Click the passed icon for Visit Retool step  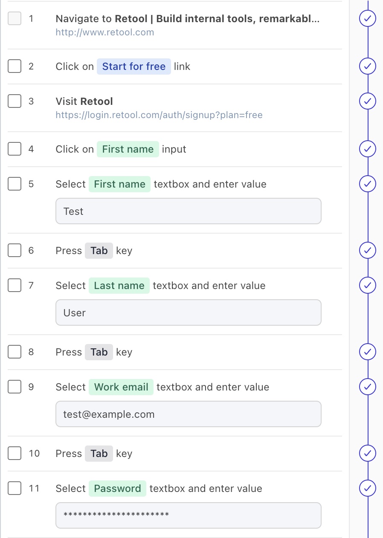click(367, 101)
